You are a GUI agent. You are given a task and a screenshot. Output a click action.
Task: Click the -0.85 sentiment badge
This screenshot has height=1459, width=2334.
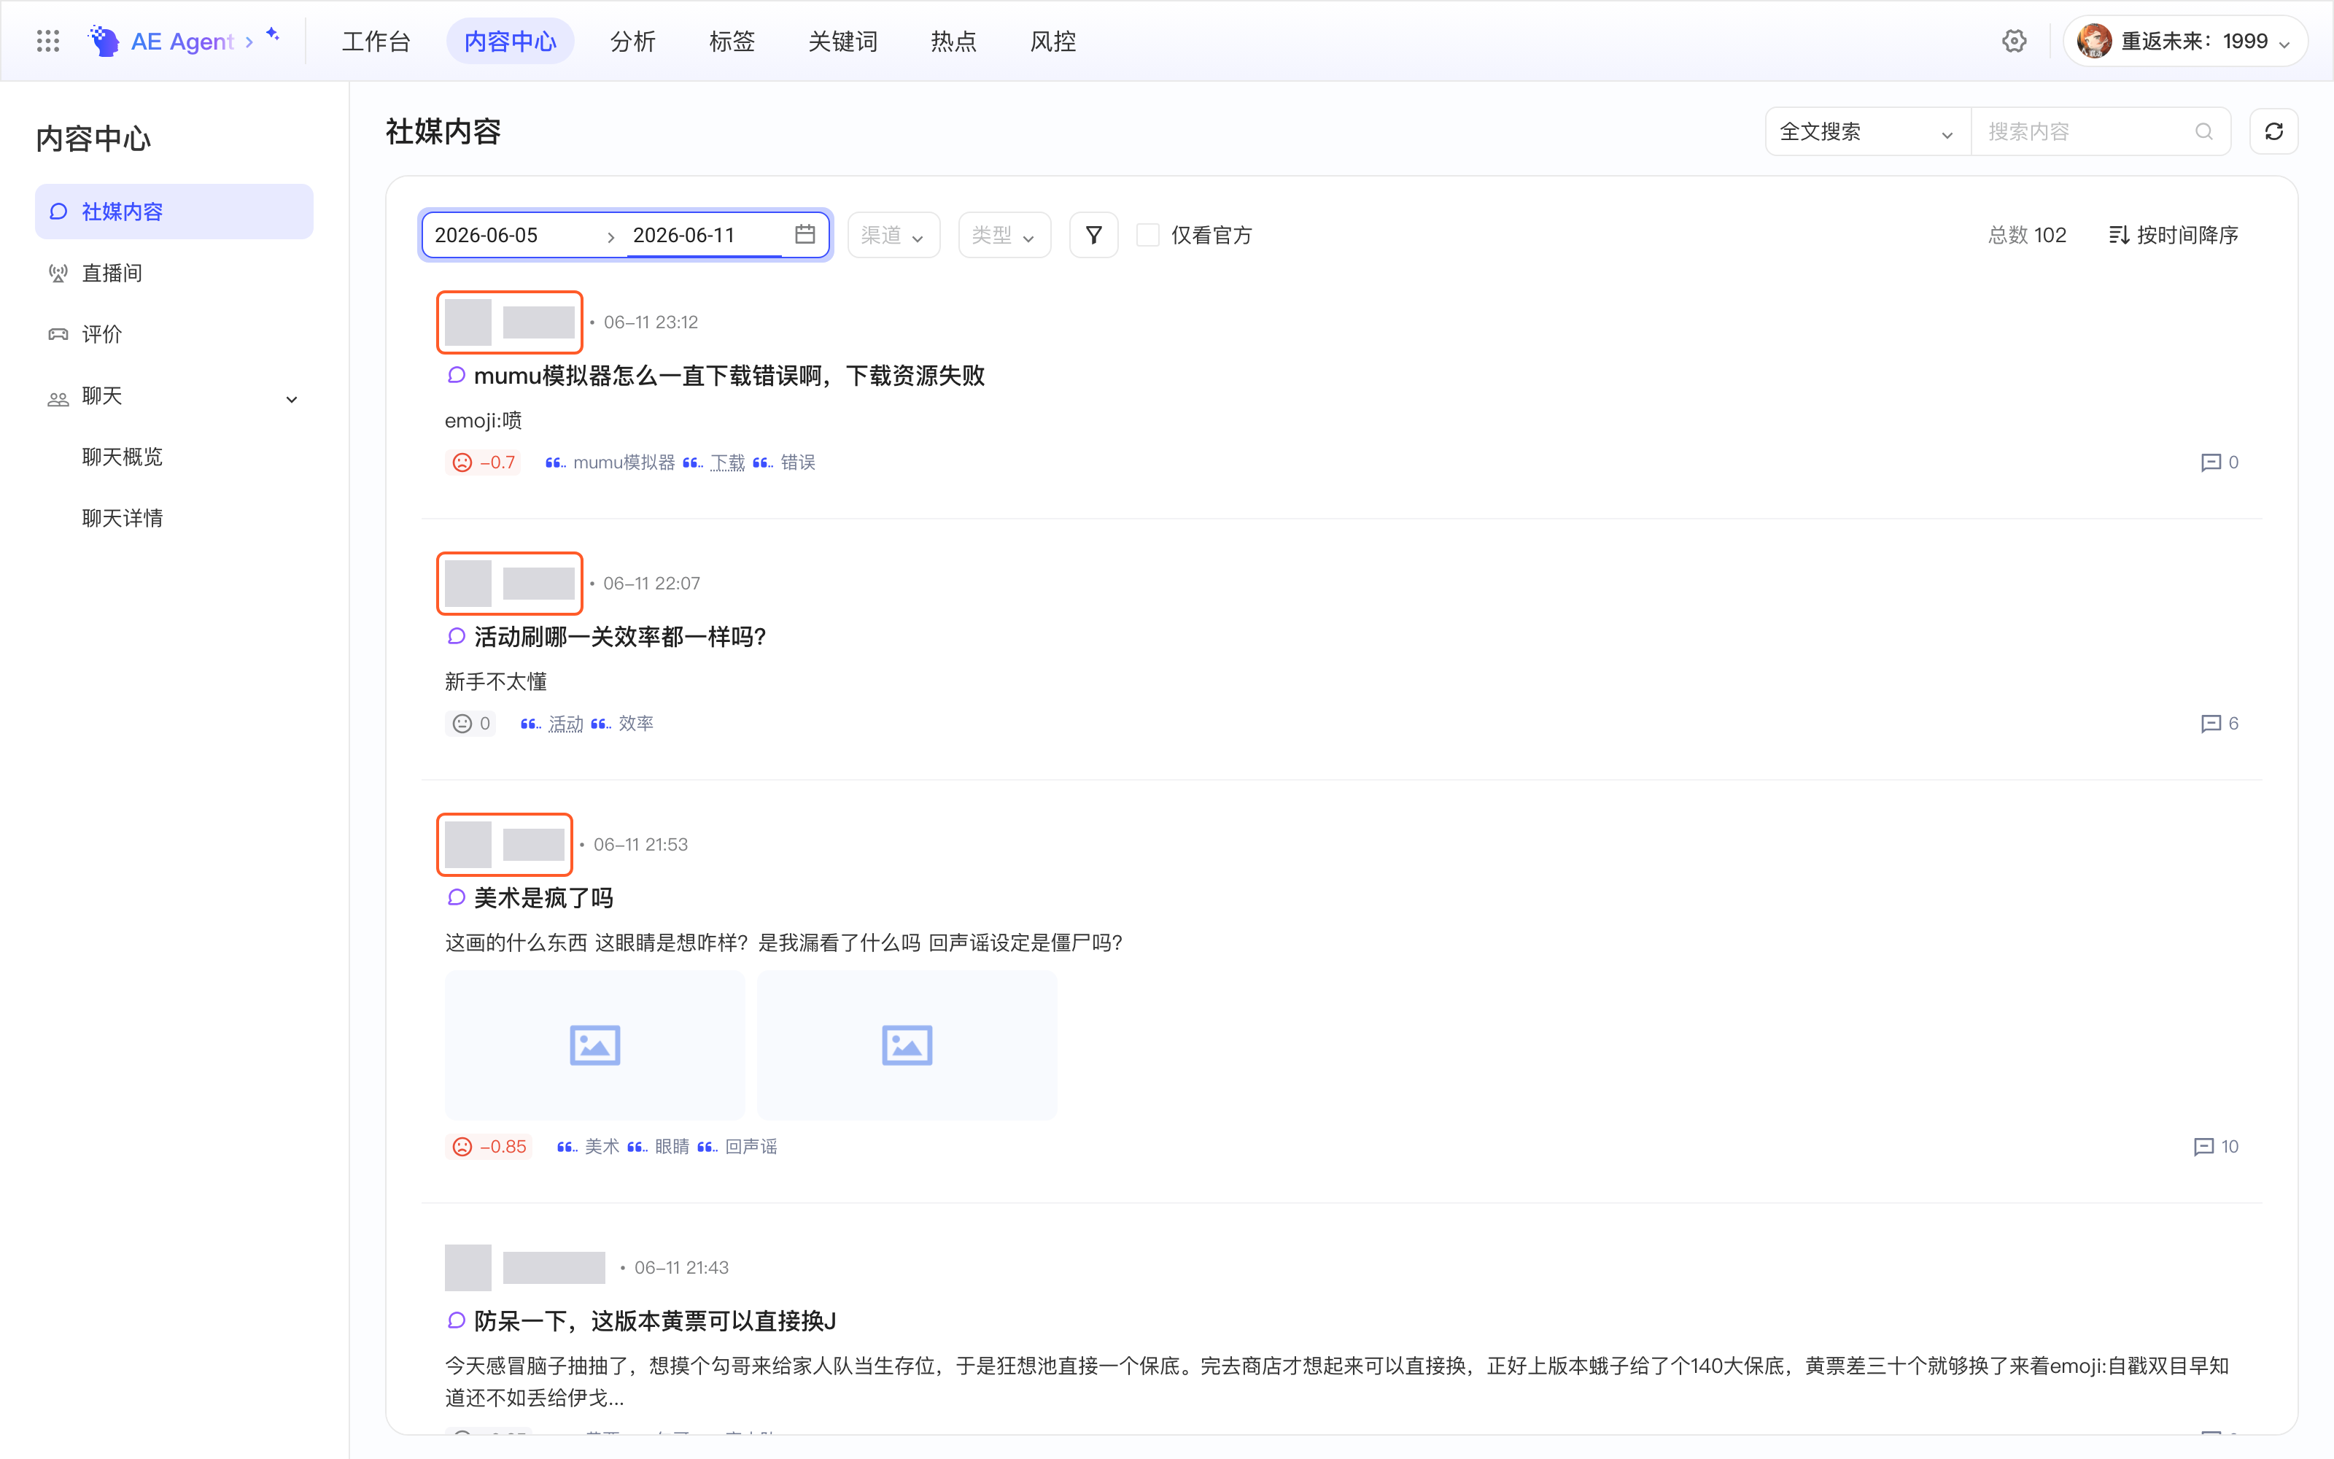tap(490, 1146)
